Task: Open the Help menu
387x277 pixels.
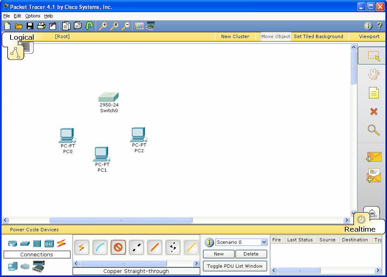Action: (49, 16)
